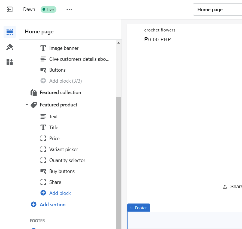The image size is (242, 229).
Task: Click the Featured product tag icon
Action: (x=34, y=105)
